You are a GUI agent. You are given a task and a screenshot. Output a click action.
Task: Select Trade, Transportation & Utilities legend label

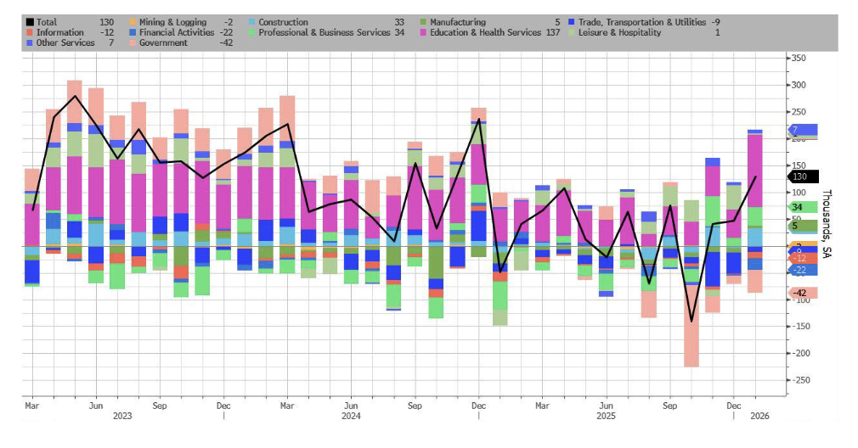point(642,22)
